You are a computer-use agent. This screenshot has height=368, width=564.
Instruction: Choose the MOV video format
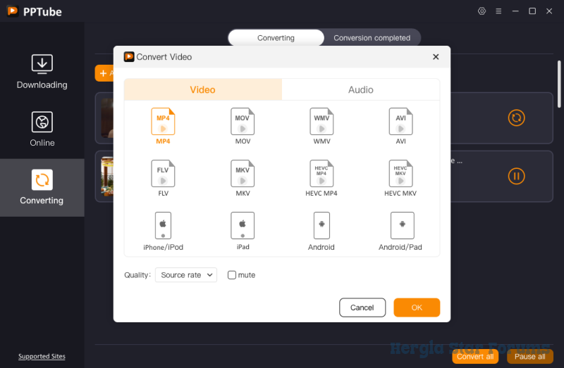pyautogui.click(x=243, y=122)
